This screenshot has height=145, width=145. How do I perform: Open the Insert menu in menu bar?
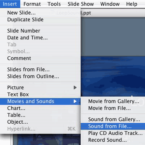click(10, 4)
